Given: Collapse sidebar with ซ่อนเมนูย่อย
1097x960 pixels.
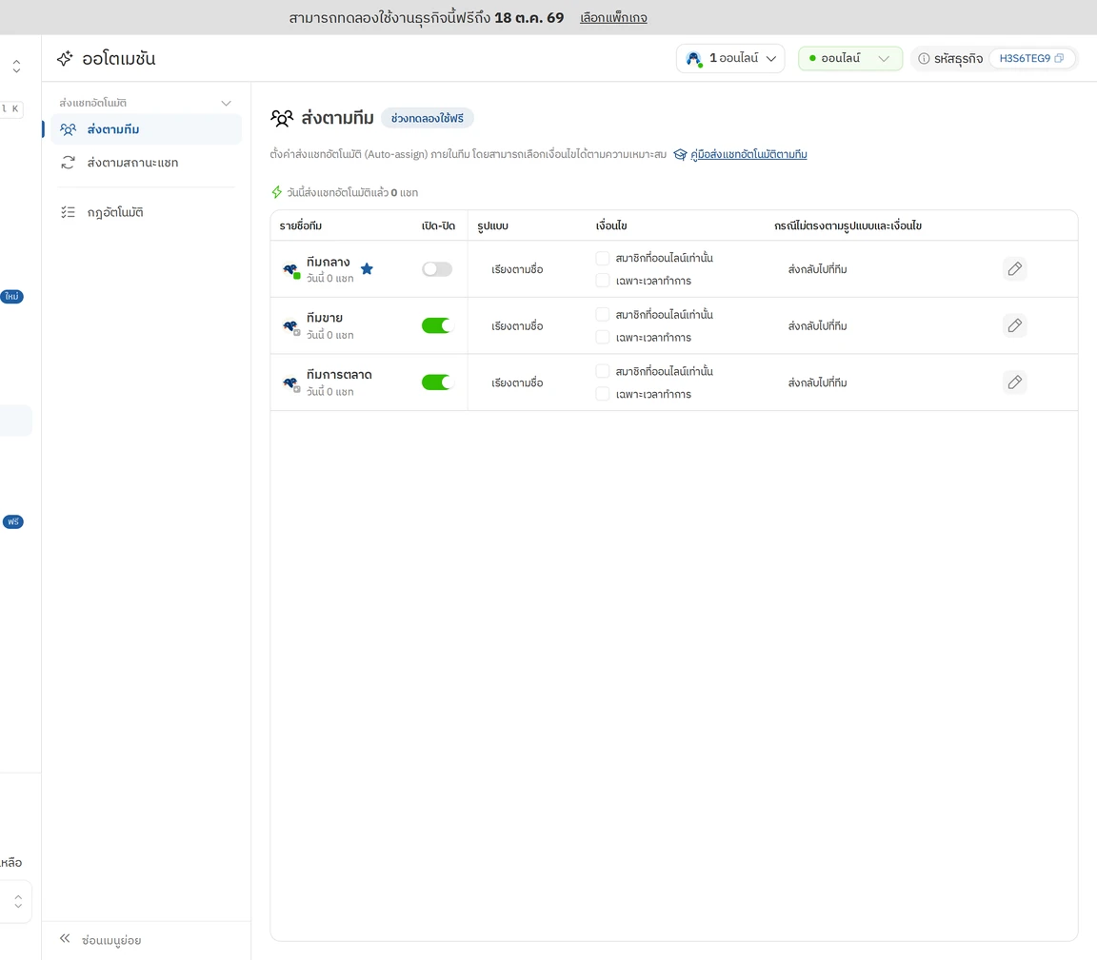Looking at the screenshot, I should pyautogui.click(x=102, y=940).
